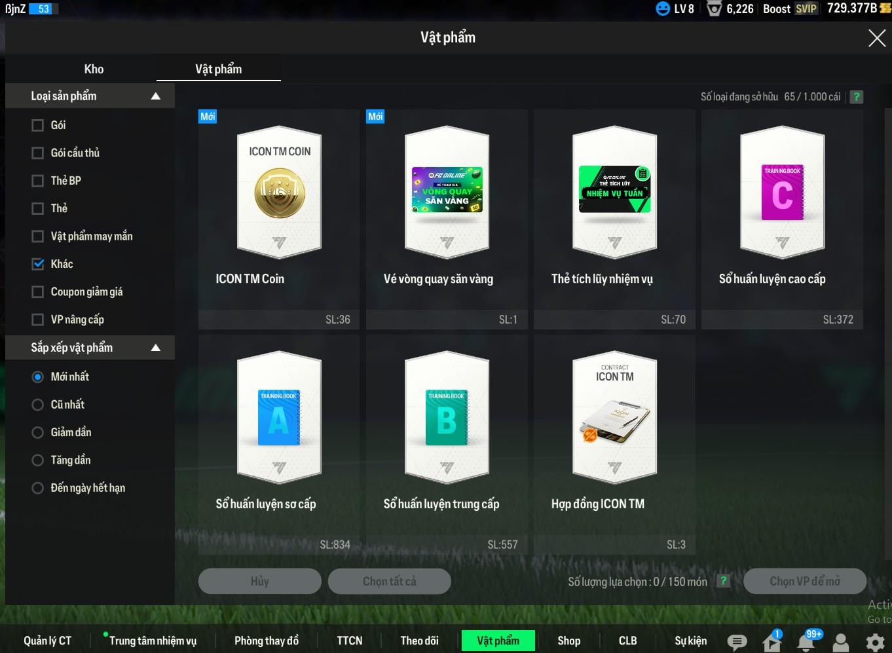Select the Cũ nhất sort radio option
892x653 pixels.
pyautogui.click(x=38, y=405)
